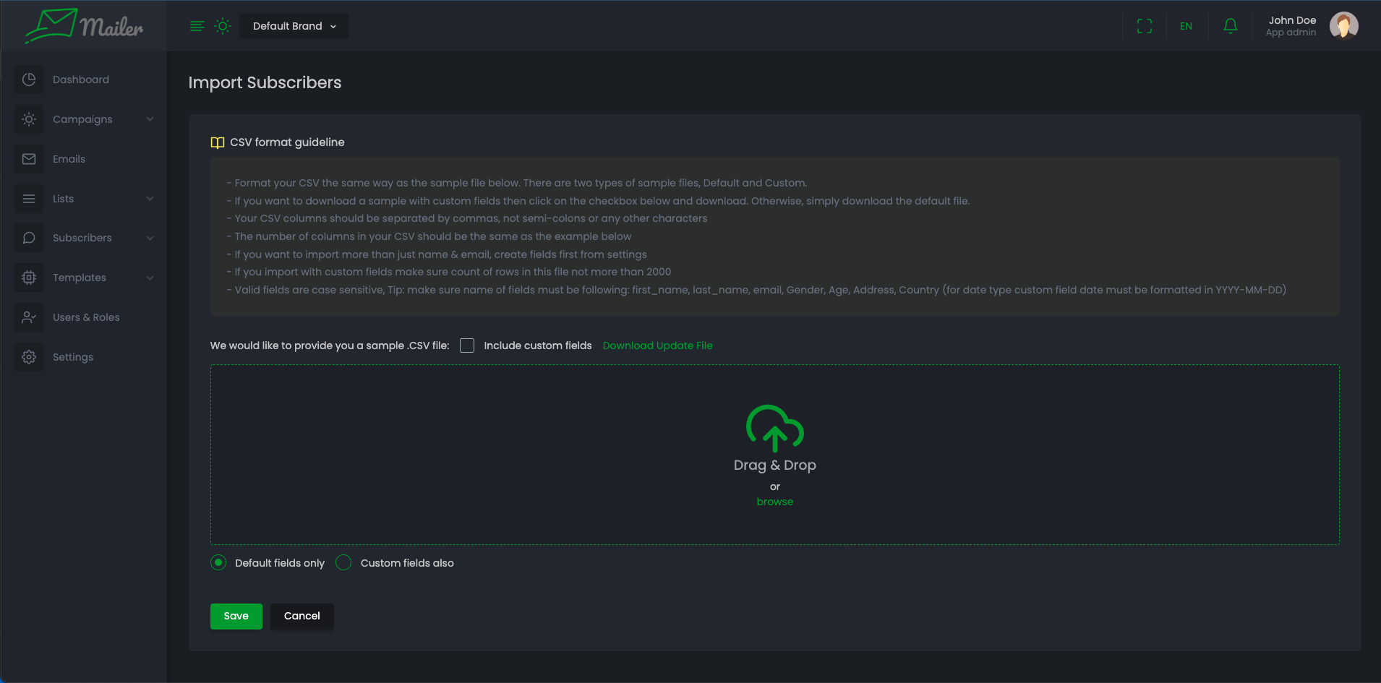The width and height of the screenshot is (1381, 683).
Task: Open the Default Brand dropdown
Action: click(x=294, y=26)
